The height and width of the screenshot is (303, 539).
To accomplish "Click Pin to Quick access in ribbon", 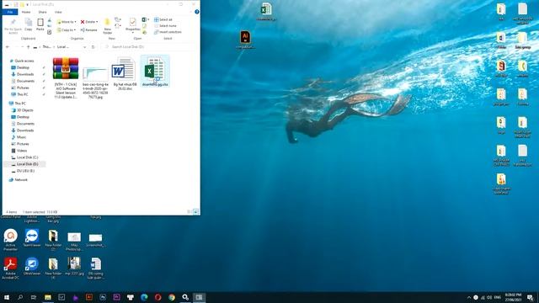I will pos(13,26).
